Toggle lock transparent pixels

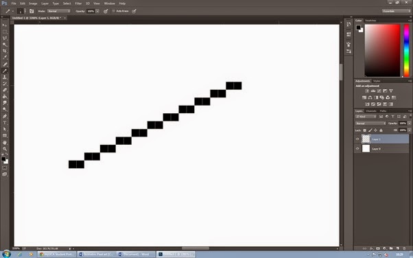(x=364, y=130)
